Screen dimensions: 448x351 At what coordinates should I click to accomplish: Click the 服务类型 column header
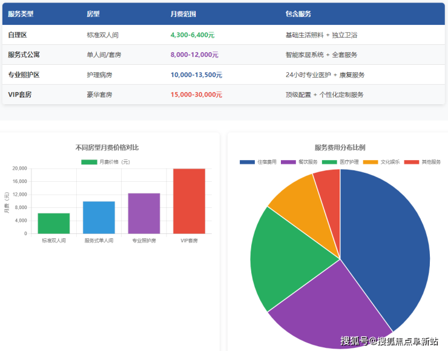coord(21,13)
